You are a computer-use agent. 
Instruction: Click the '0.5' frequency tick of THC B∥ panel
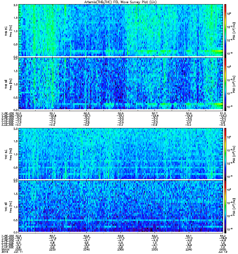[16, 220]
